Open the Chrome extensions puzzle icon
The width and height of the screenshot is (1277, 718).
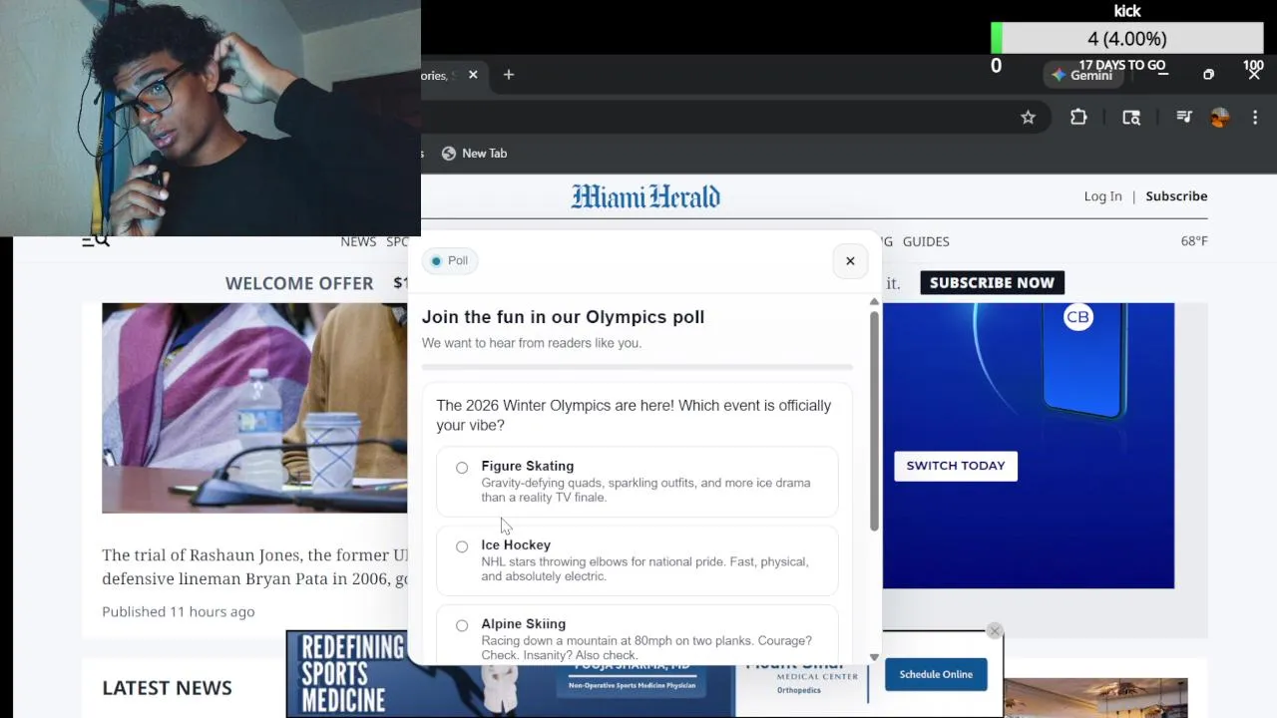pos(1078,118)
